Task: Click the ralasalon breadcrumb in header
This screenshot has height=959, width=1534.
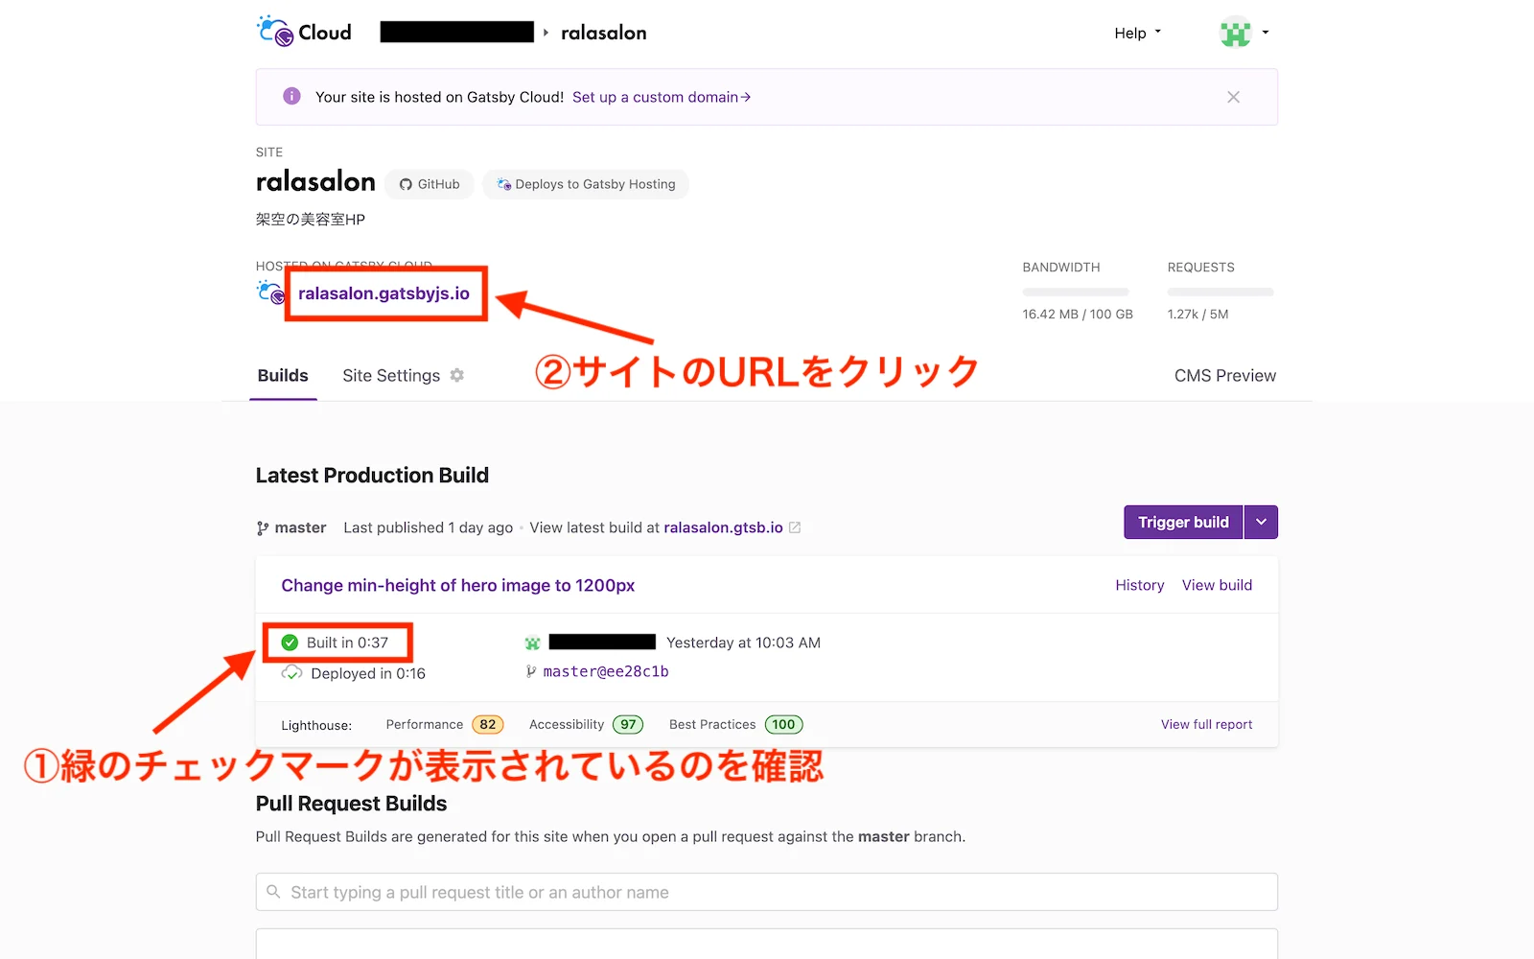Action: 604,33
